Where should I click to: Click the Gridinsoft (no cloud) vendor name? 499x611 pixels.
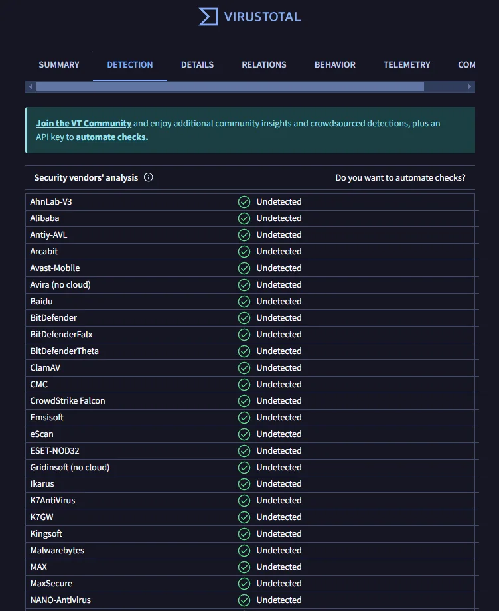(x=70, y=467)
